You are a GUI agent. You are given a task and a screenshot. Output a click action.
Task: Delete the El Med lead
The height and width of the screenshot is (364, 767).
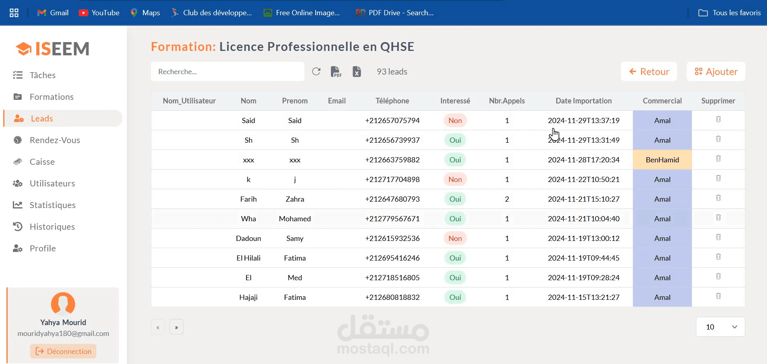pyautogui.click(x=718, y=276)
